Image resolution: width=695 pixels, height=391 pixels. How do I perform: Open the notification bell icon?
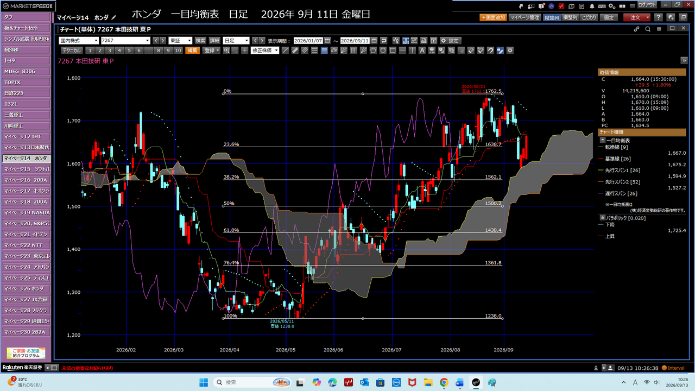(x=592, y=7)
